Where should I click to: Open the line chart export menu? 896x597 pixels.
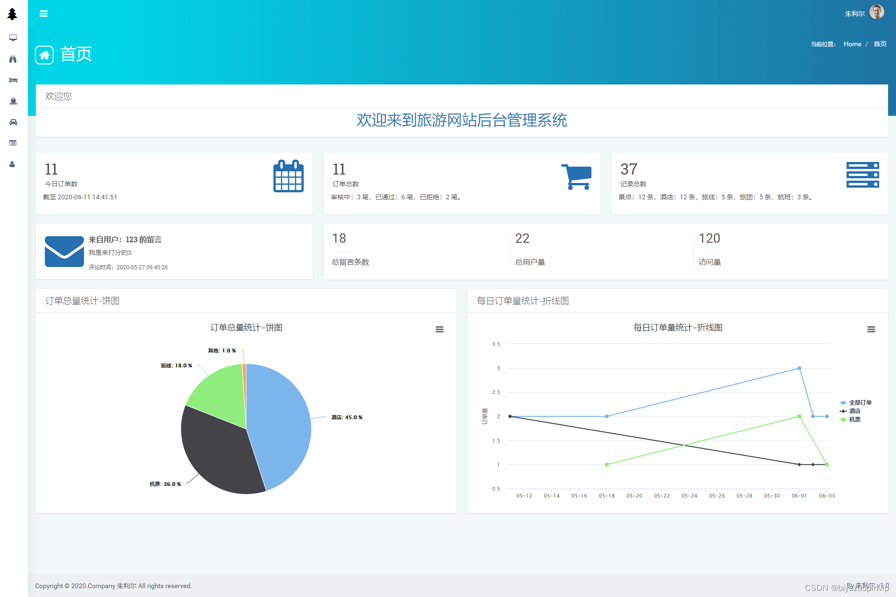(871, 329)
